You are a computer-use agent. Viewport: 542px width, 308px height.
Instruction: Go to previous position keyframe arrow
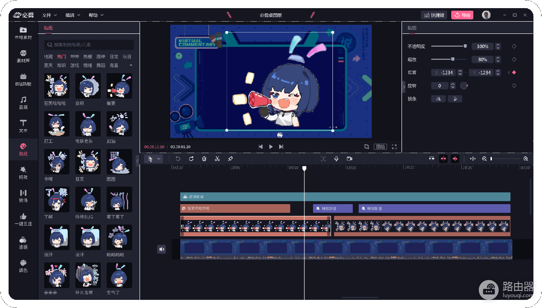click(509, 73)
